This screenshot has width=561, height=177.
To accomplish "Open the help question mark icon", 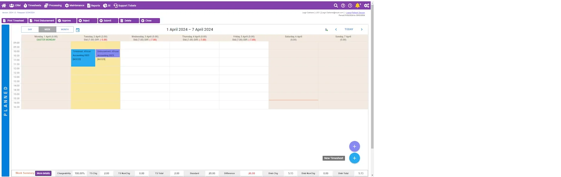I will point(343,5).
